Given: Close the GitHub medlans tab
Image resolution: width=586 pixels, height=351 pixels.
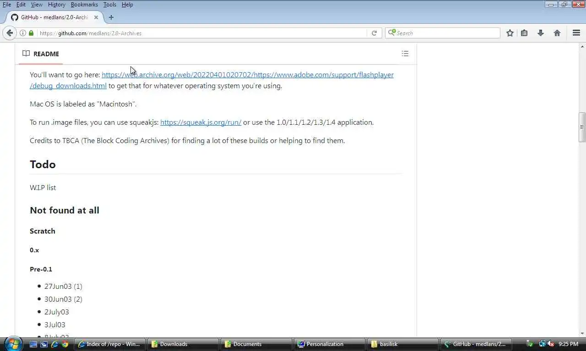Looking at the screenshot, I should (96, 17).
